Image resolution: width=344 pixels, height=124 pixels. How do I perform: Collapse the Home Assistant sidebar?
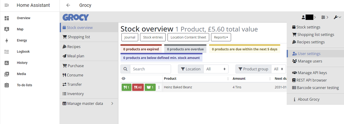7,5
